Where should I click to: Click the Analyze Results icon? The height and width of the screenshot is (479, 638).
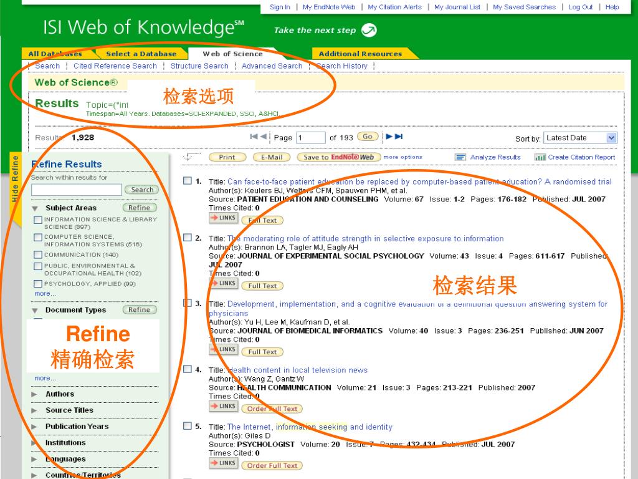[460, 157]
